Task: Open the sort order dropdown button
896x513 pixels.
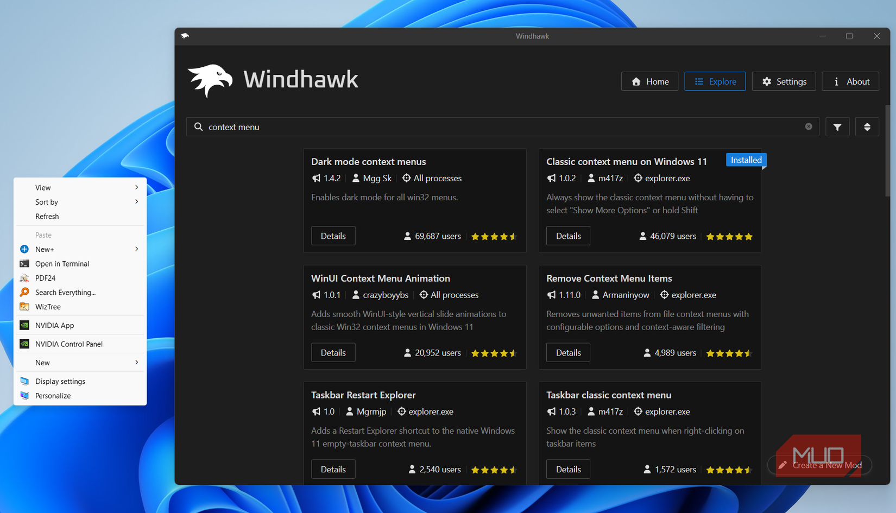Action: 867,127
